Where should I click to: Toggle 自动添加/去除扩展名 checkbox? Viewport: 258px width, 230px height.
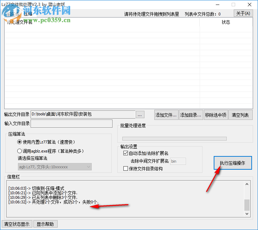click(x=146, y=153)
